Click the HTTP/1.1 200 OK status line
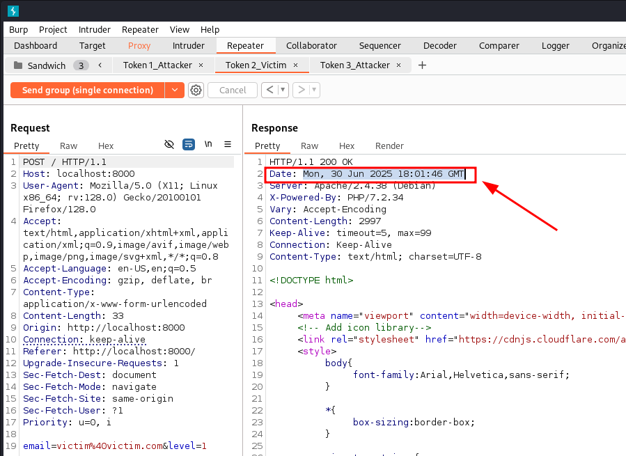Screen dimensions: 626x456 click(x=311, y=162)
